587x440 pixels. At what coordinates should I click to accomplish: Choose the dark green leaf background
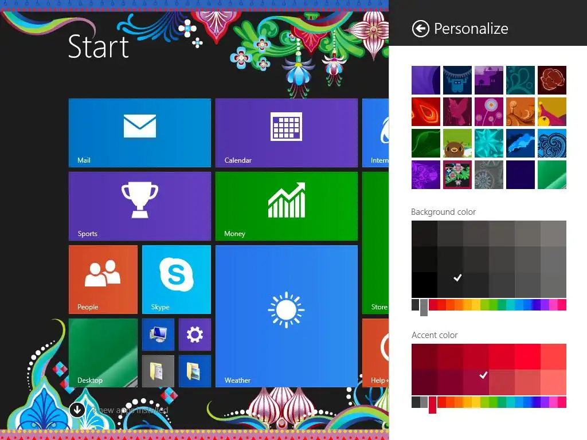click(426, 143)
